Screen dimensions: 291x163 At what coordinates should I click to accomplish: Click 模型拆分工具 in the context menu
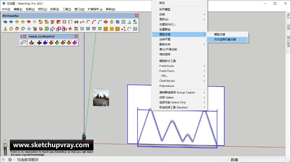(x=180, y=61)
